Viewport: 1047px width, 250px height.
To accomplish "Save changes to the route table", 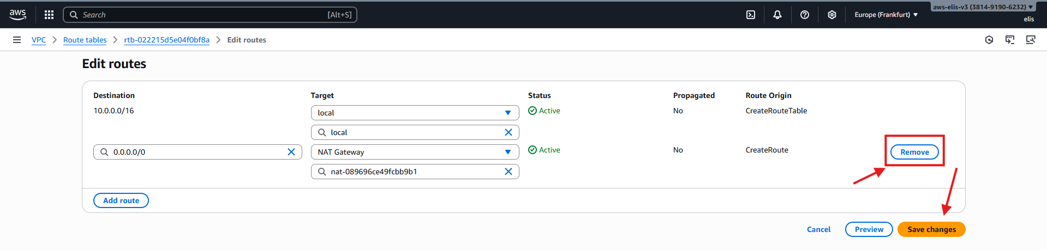I will pyautogui.click(x=931, y=229).
